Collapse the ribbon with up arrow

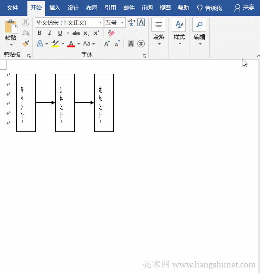point(258,56)
